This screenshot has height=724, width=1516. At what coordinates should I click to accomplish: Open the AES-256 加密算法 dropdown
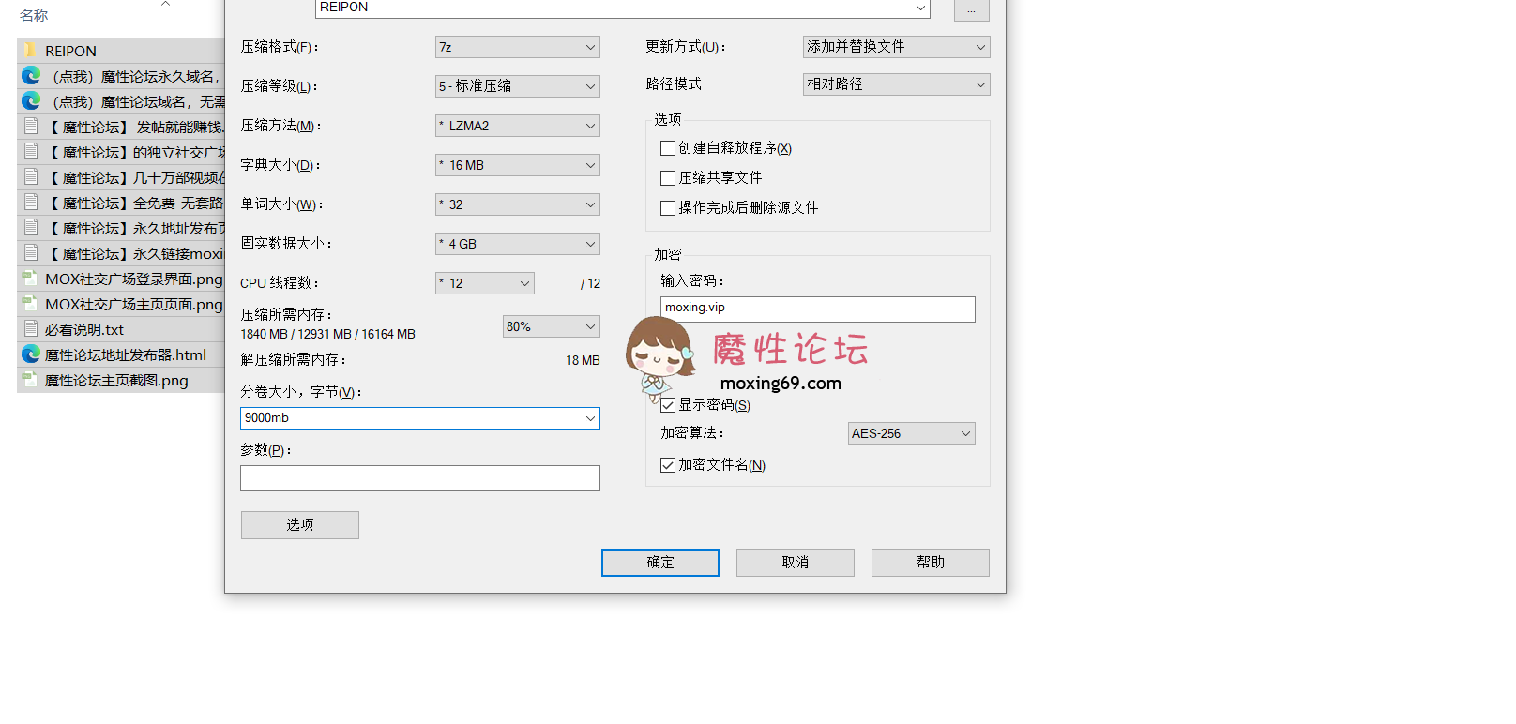[x=911, y=433]
